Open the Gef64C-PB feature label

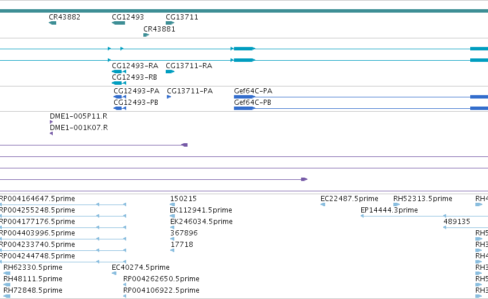point(252,103)
